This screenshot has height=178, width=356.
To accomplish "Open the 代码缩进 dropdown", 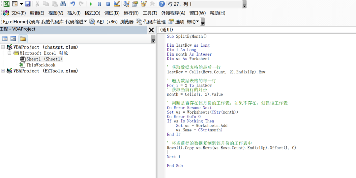I will pyautogui.click(x=76, y=22).
